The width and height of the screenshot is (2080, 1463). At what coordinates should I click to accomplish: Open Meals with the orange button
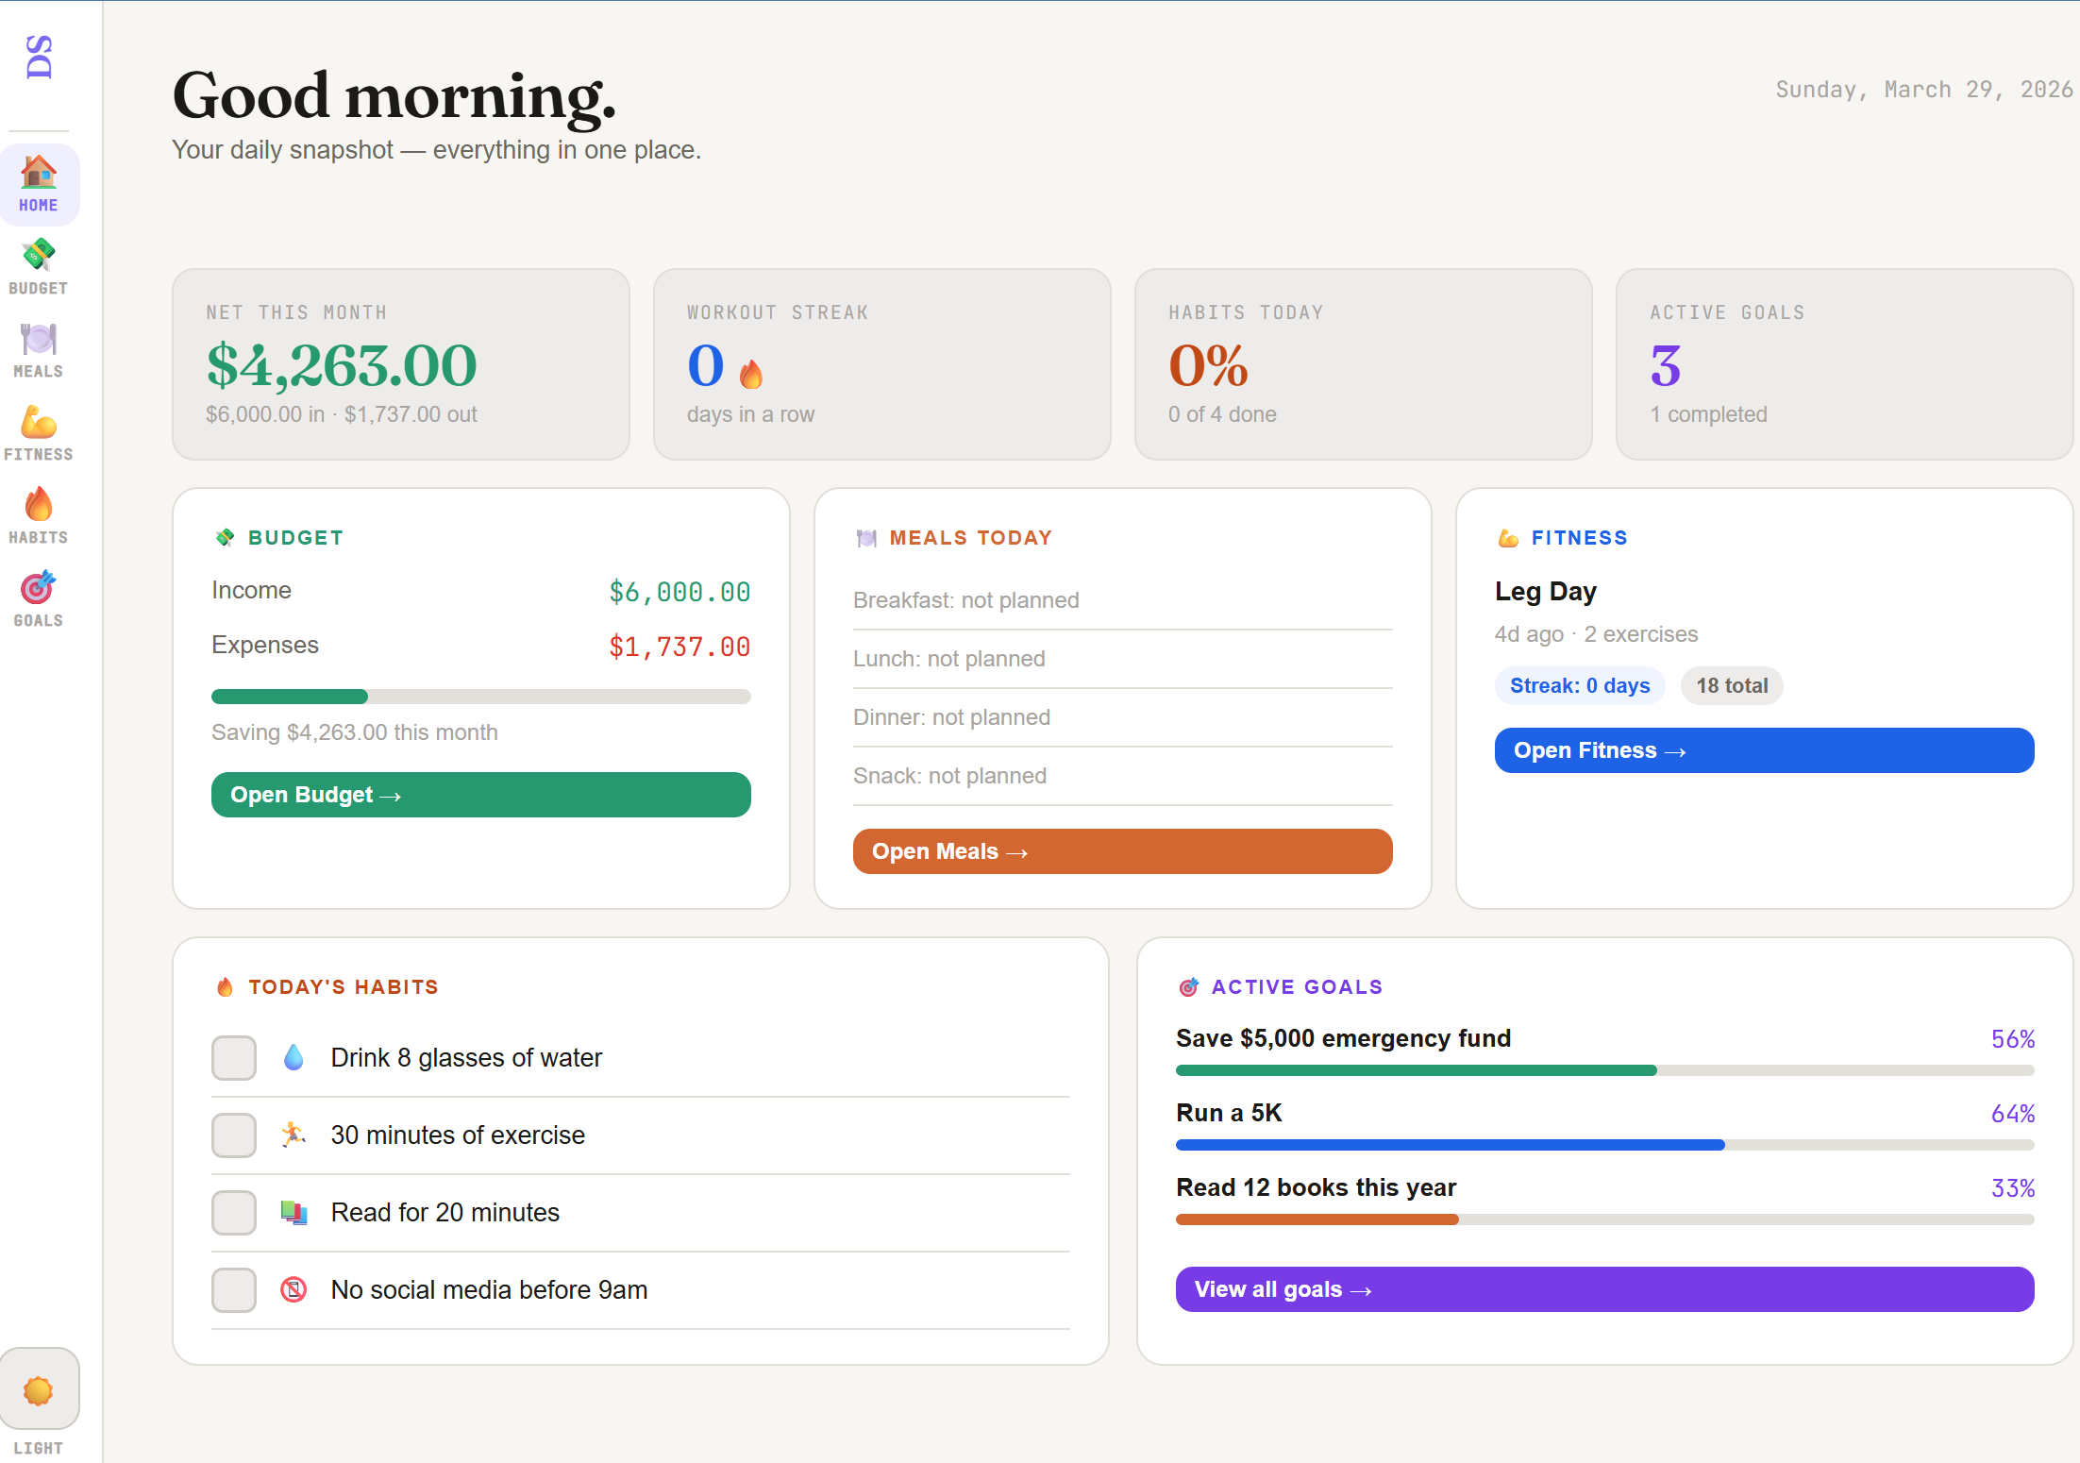point(1122,850)
